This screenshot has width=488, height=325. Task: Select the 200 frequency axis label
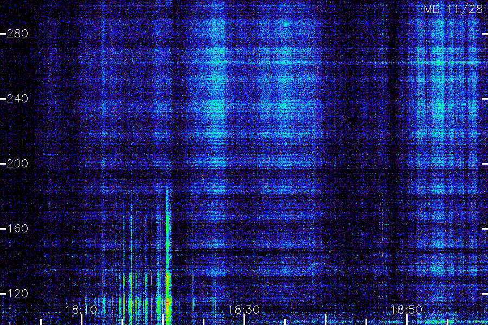point(17,164)
